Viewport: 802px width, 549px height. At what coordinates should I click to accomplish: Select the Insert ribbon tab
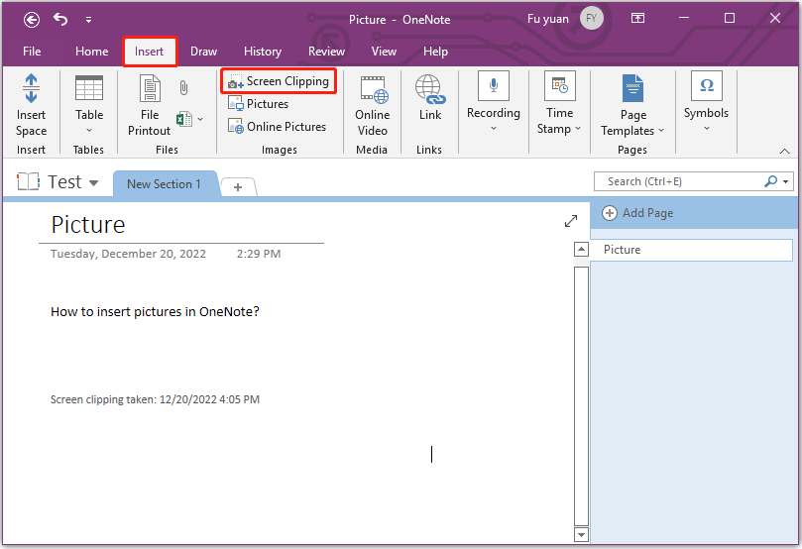[x=150, y=52]
